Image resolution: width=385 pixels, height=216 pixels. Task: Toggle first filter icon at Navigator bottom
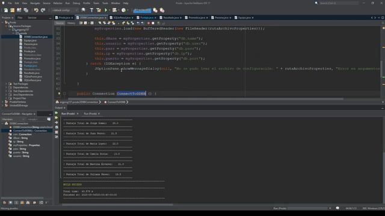tap(4, 203)
